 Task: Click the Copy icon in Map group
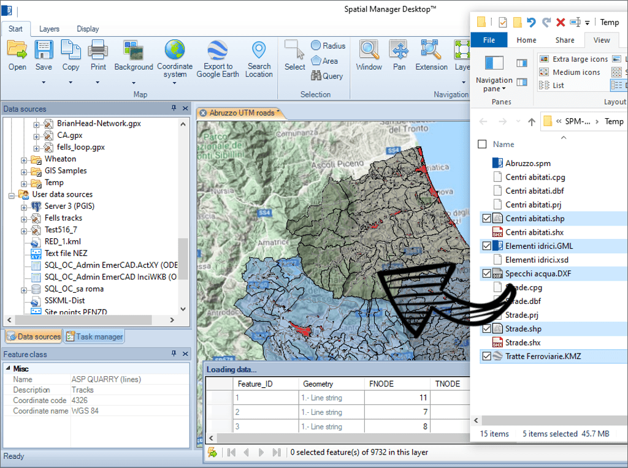coord(71,50)
